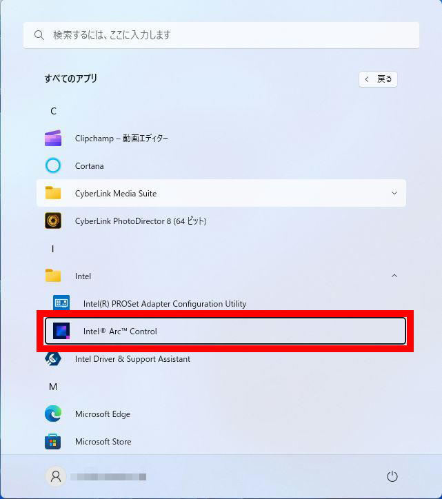The image size is (442, 499).
Task: Open the Clipchamp video editor icon
Action: coord(53,138)
